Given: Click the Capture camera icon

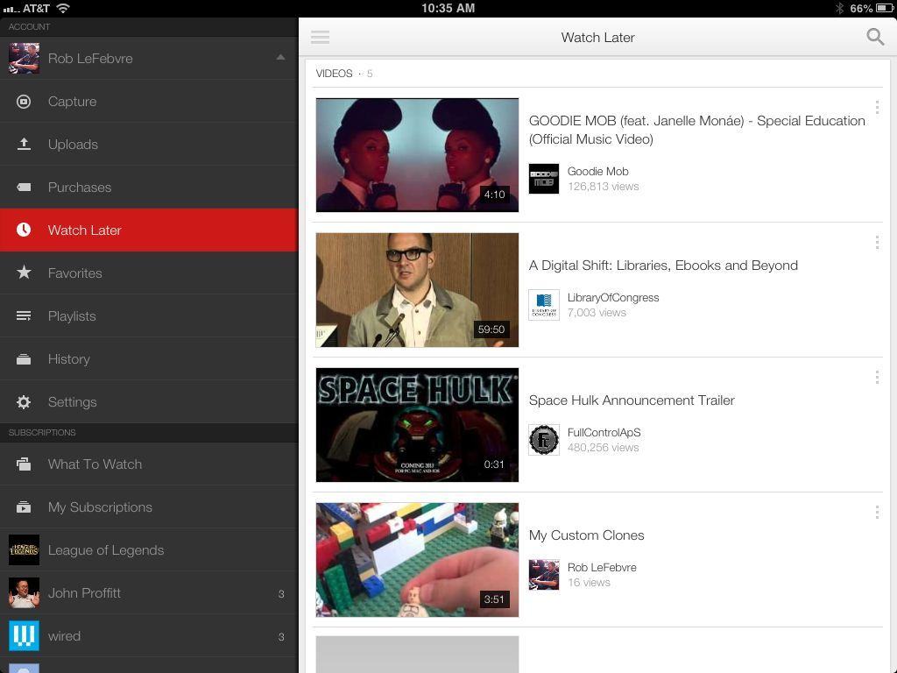Looking at the screenshot, I should 24,102.
